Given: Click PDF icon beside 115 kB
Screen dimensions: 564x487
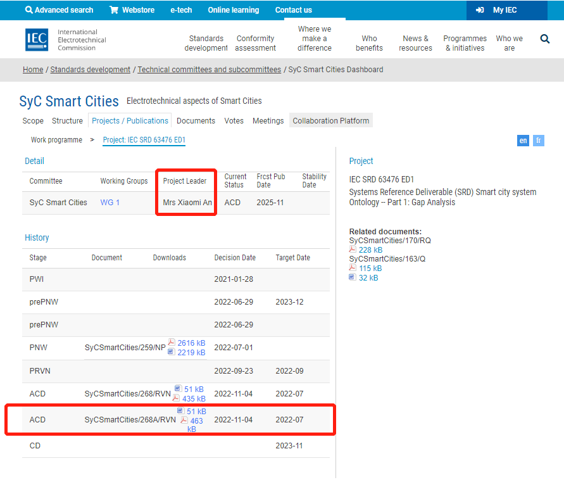Looking at the screenshot, I should click(353, 267).
